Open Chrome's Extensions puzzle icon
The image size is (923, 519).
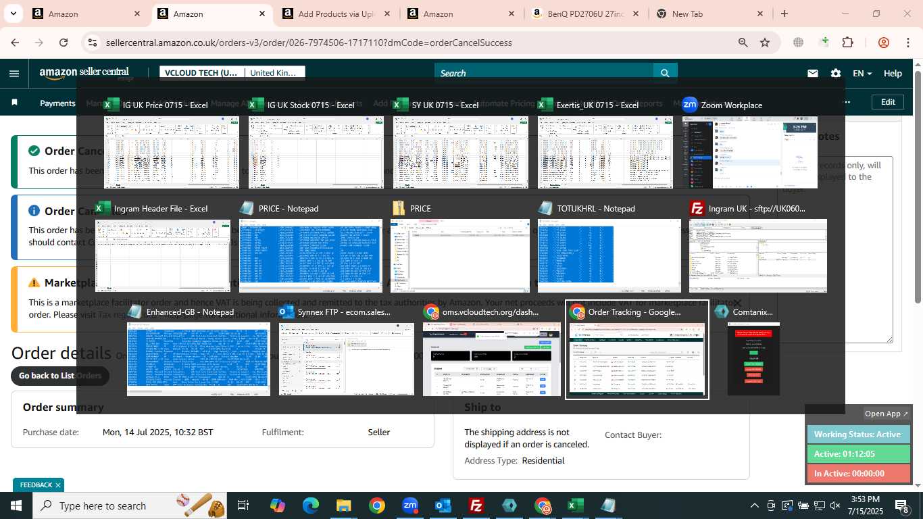tap(847, 43)
